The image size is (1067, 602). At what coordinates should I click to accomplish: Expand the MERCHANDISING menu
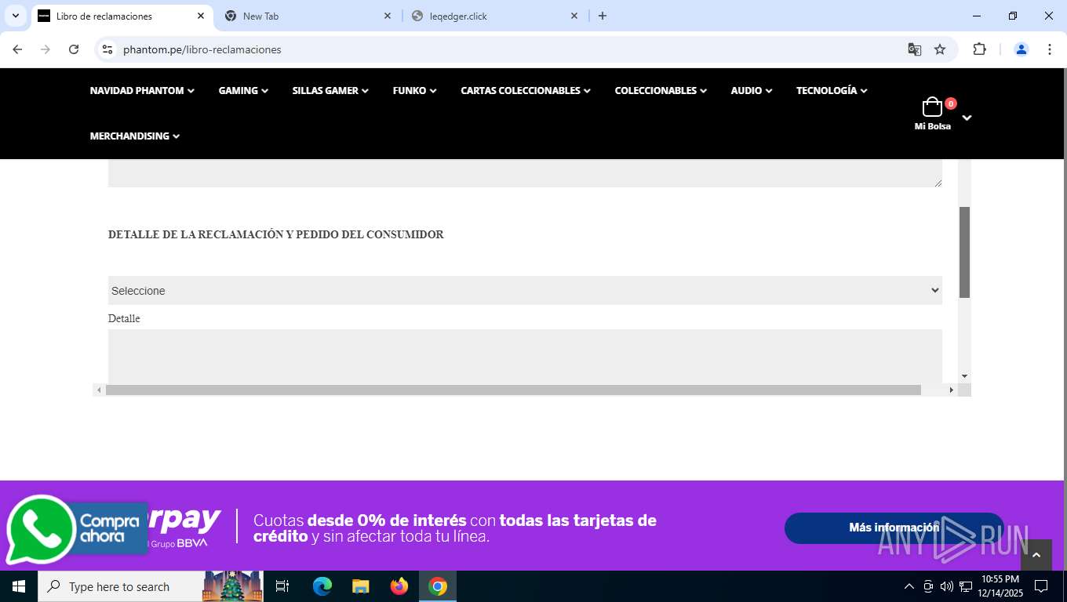135,136
